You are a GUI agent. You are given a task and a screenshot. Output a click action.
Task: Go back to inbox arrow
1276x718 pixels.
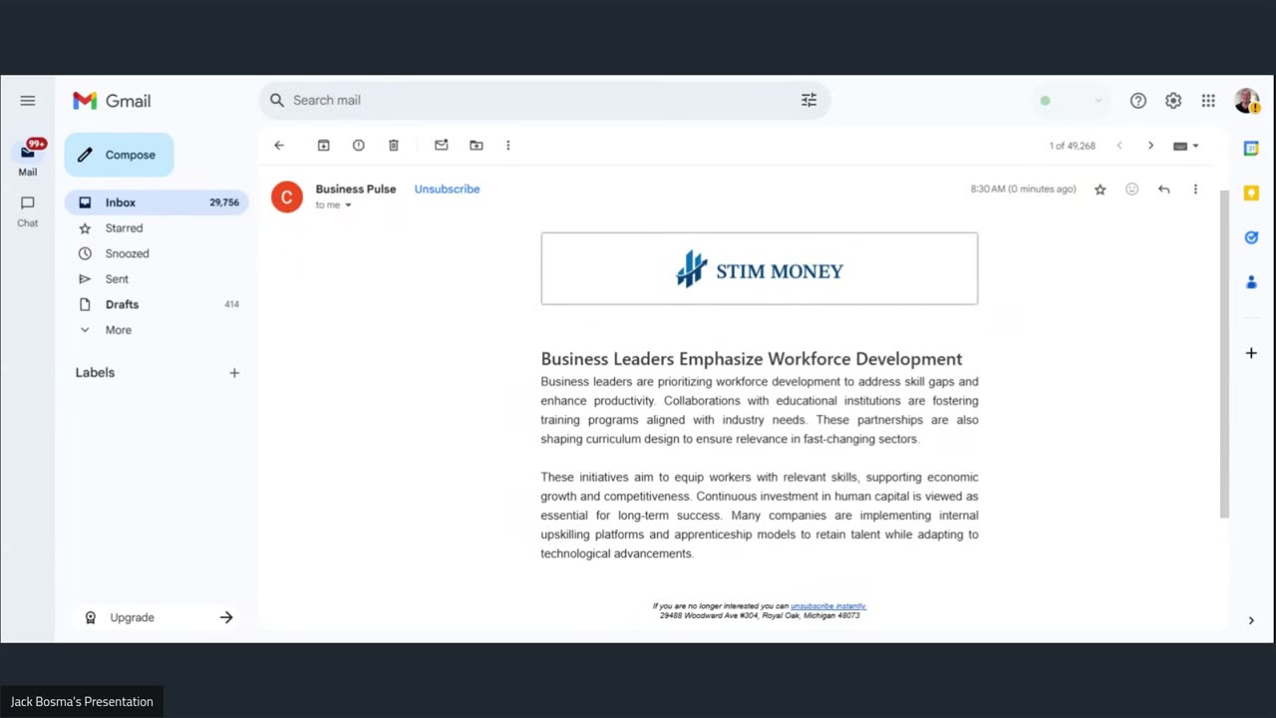[x=279, y=146]
